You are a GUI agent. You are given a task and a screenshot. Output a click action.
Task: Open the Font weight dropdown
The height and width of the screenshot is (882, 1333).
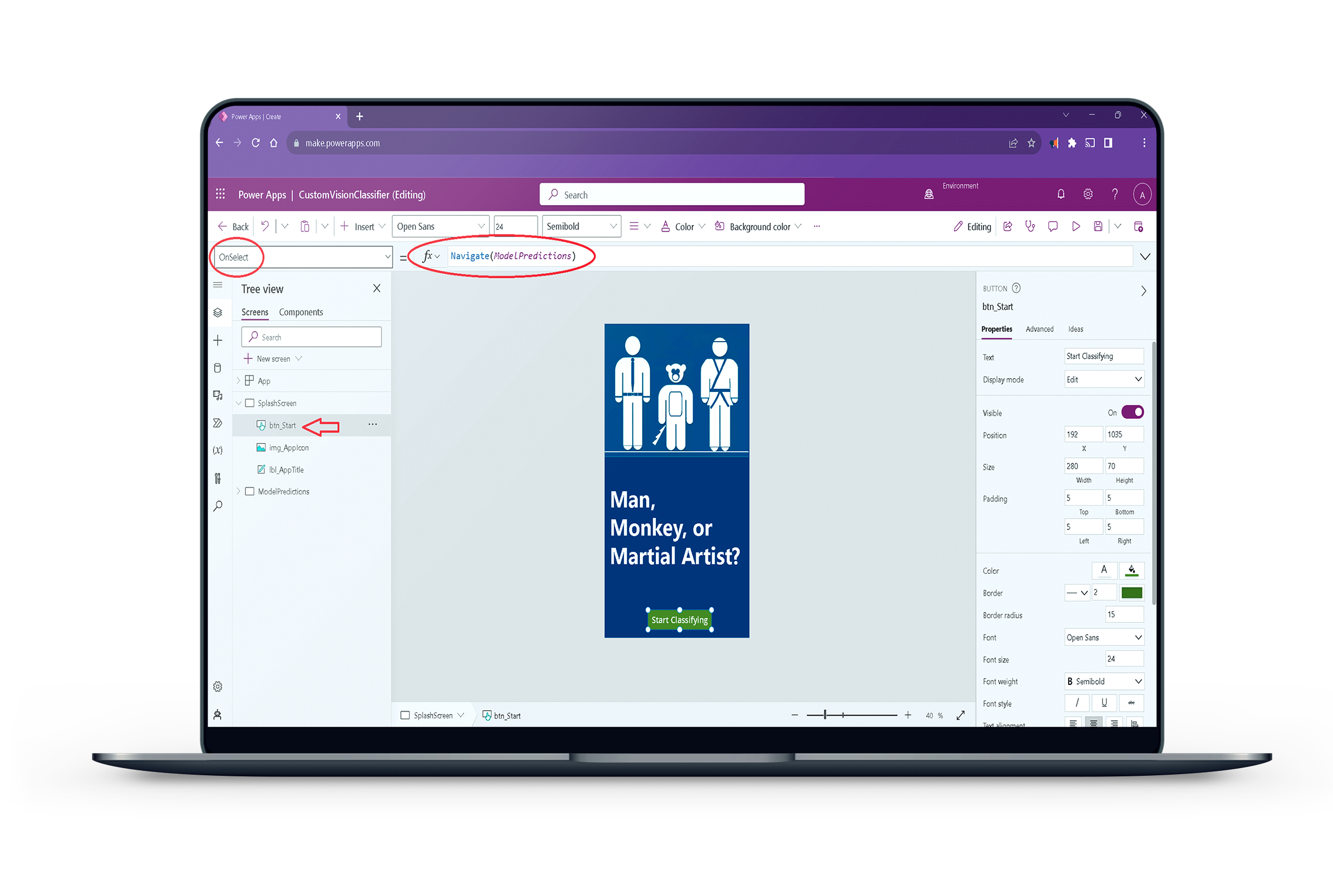pyautogui.click(x=1104, y=681)
